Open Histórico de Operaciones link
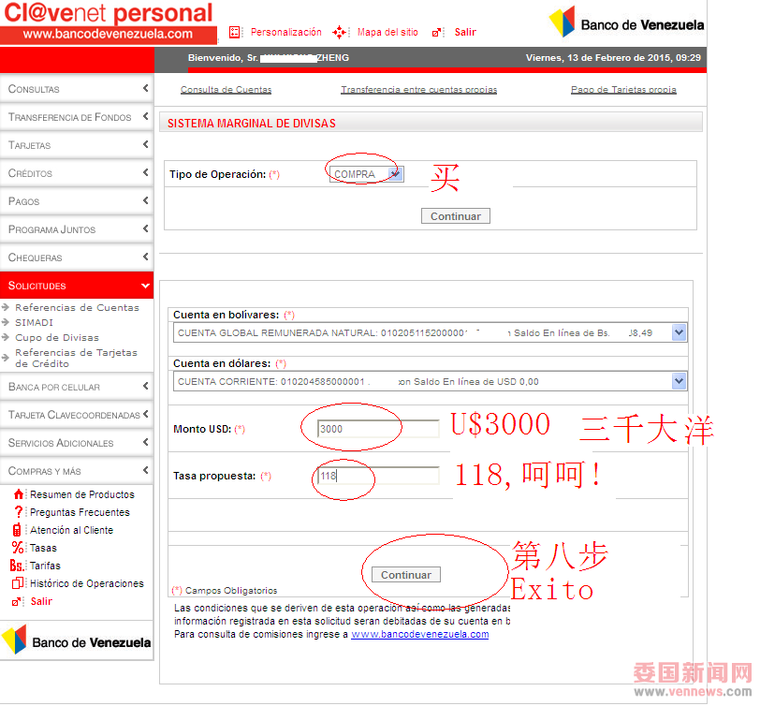 pyautogui.click(x=87, y=583)
